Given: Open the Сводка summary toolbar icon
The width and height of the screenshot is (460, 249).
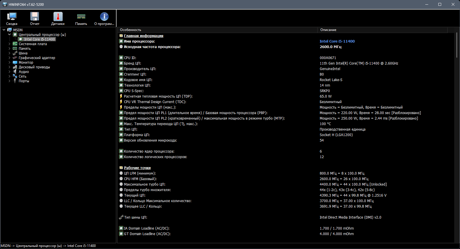Looking at the screenshot, I should [12, 17].
